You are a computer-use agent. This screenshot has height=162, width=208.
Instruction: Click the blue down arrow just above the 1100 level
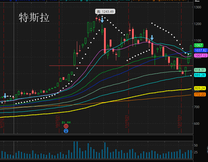click(x=152, y=38)
